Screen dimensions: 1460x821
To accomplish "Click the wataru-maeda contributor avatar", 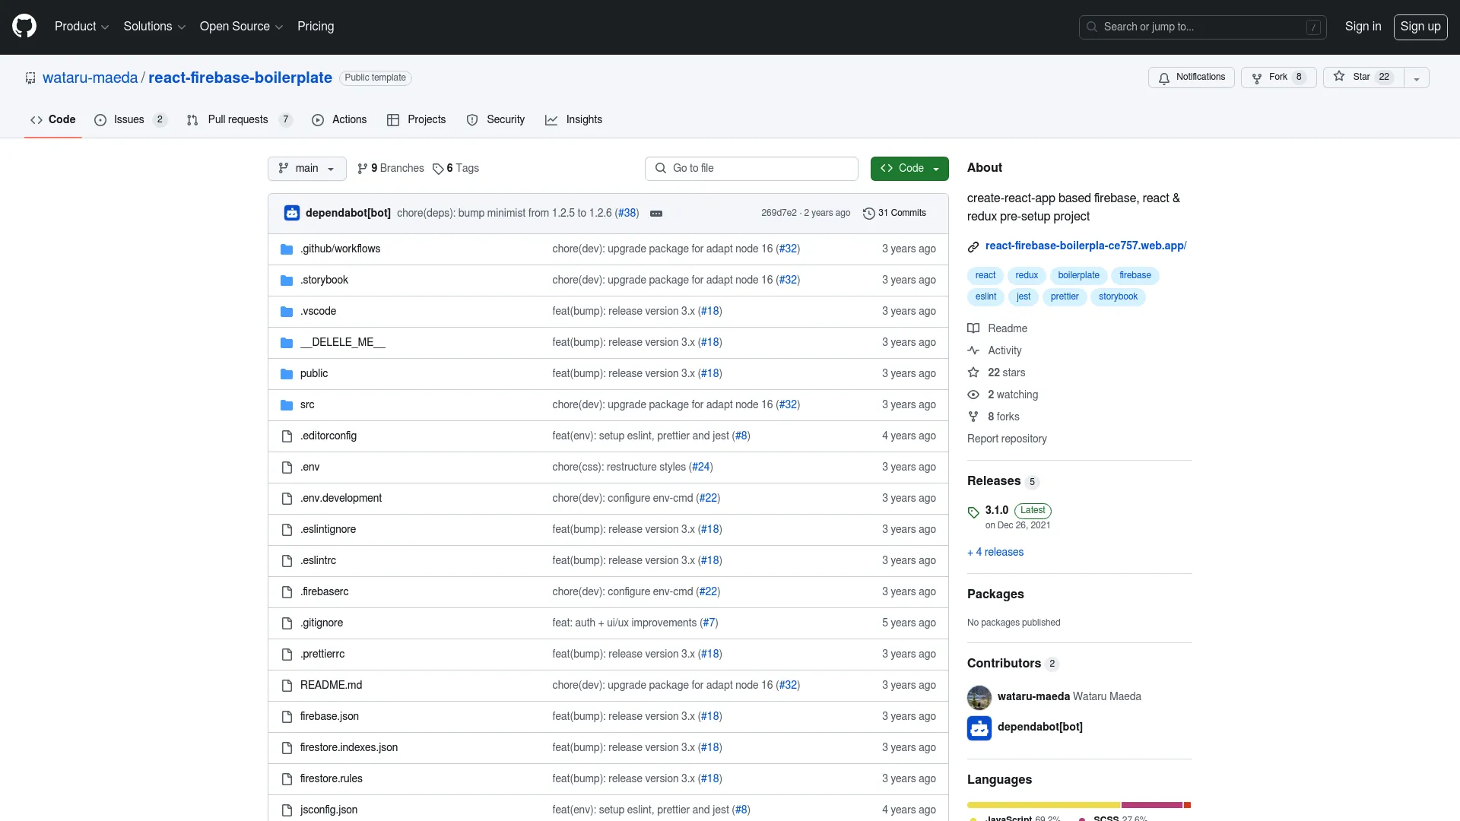I will click(x=979, y=696).
